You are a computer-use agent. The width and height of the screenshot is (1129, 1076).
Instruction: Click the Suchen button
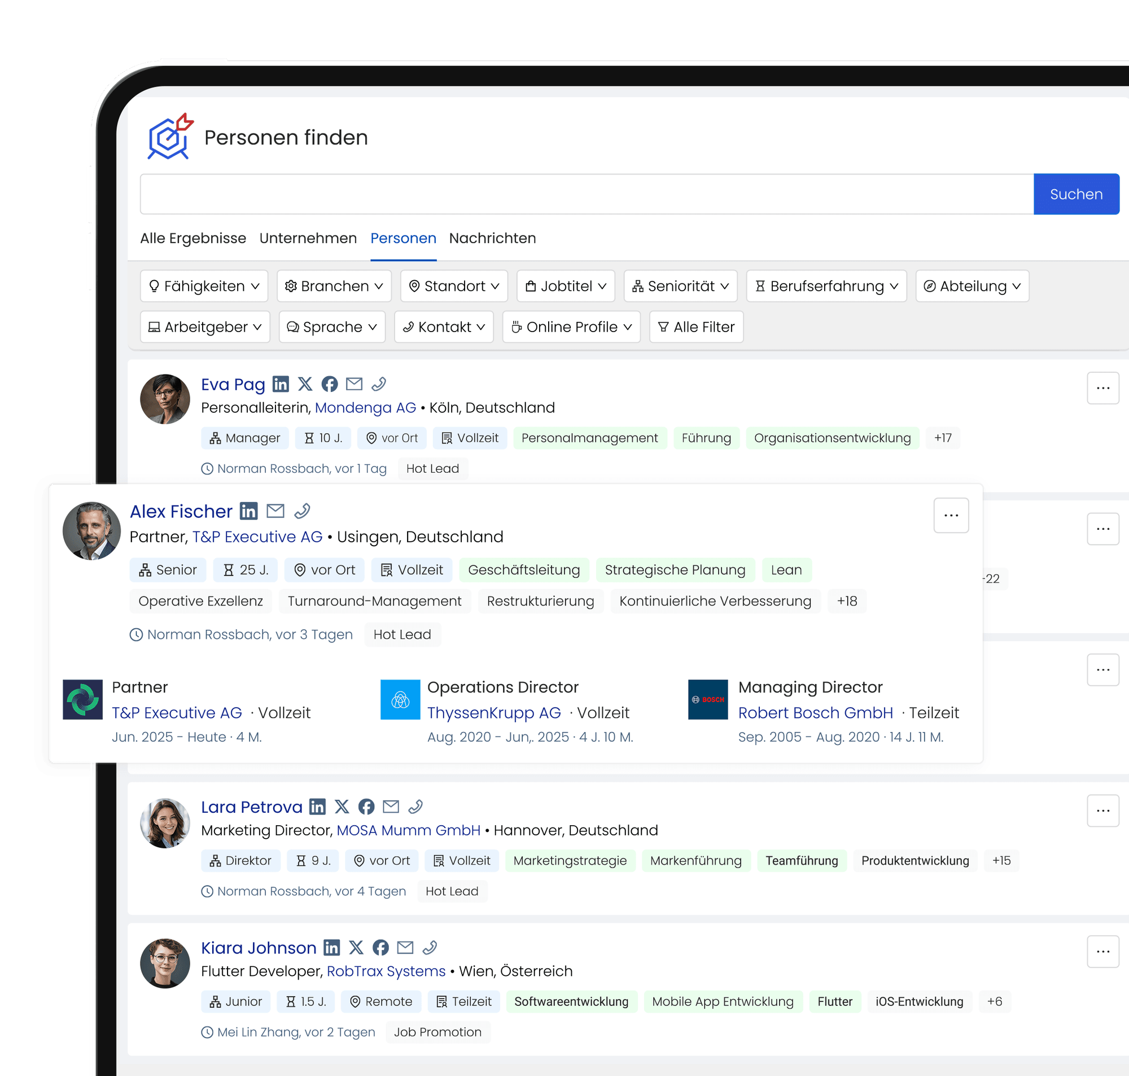pyautogui.click(x=1076, y=194)
